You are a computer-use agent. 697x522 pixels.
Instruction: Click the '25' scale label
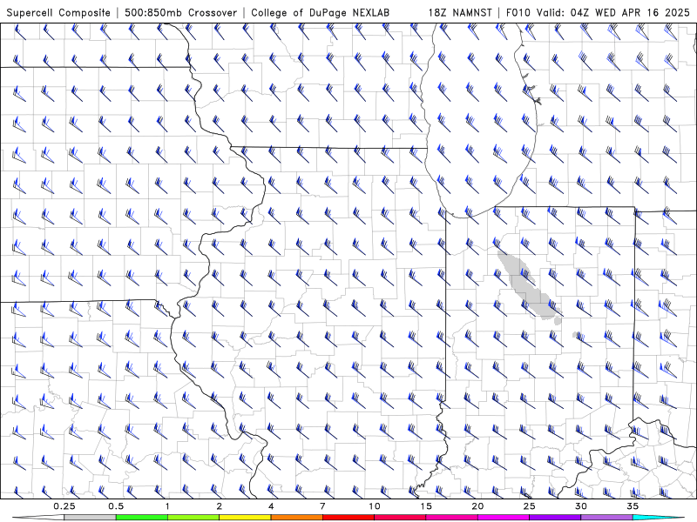coord(529,506)
